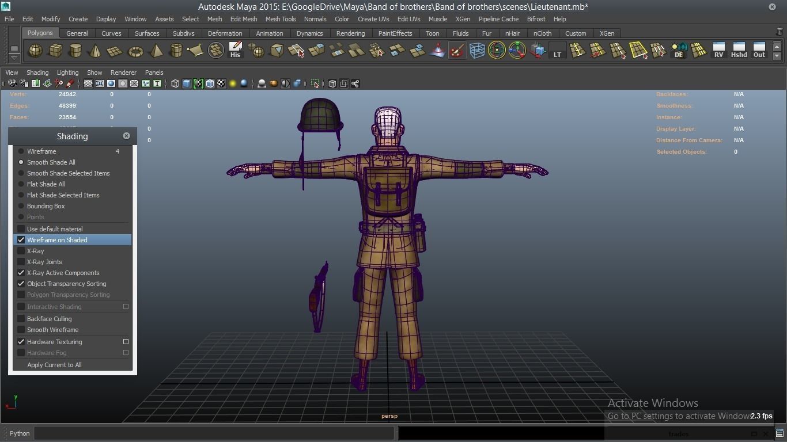Screen dimensions: 787x442
Task: Create a polygon cone from the shelf
Action: coord(95,51)
